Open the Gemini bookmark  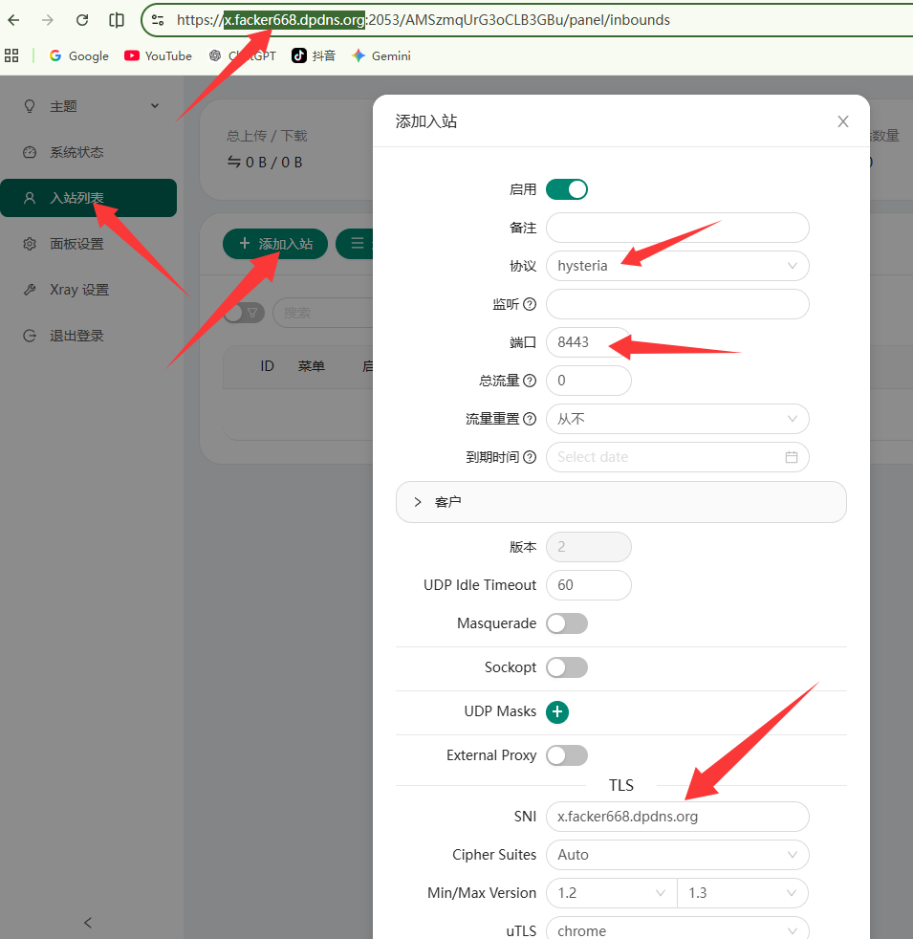380,55
